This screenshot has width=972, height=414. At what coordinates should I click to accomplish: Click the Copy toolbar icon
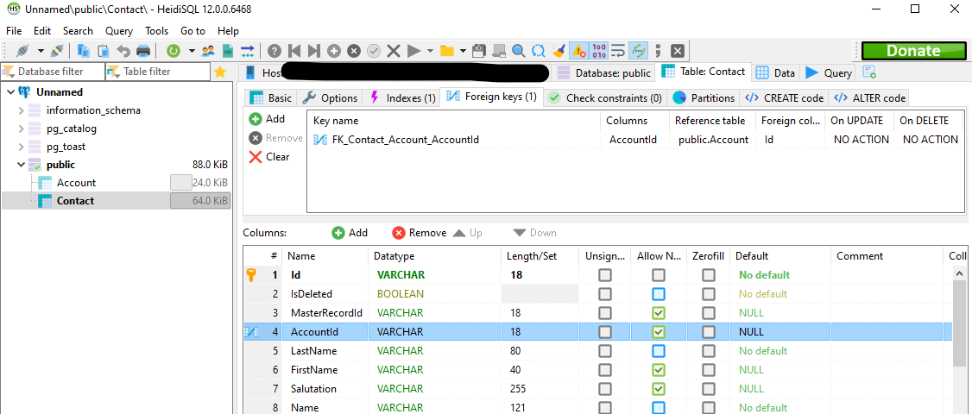[x=83, y=50]
